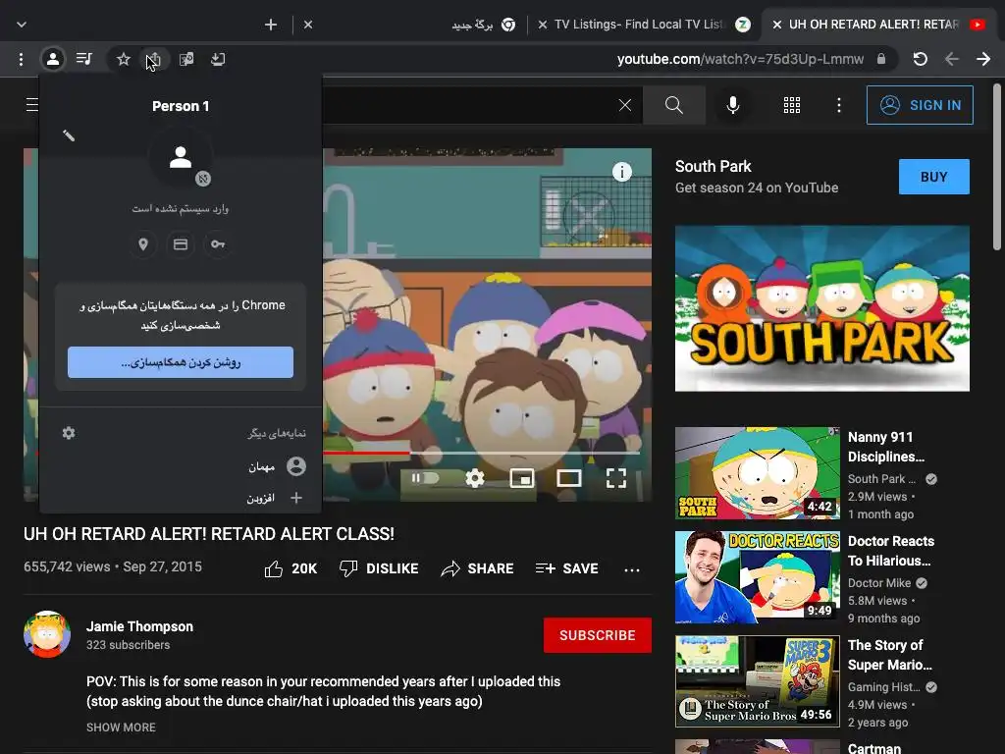Toggle autoplay switch in player
Image resolution: width=1005 pixels, height=754 pixels.
click(425, 478)
